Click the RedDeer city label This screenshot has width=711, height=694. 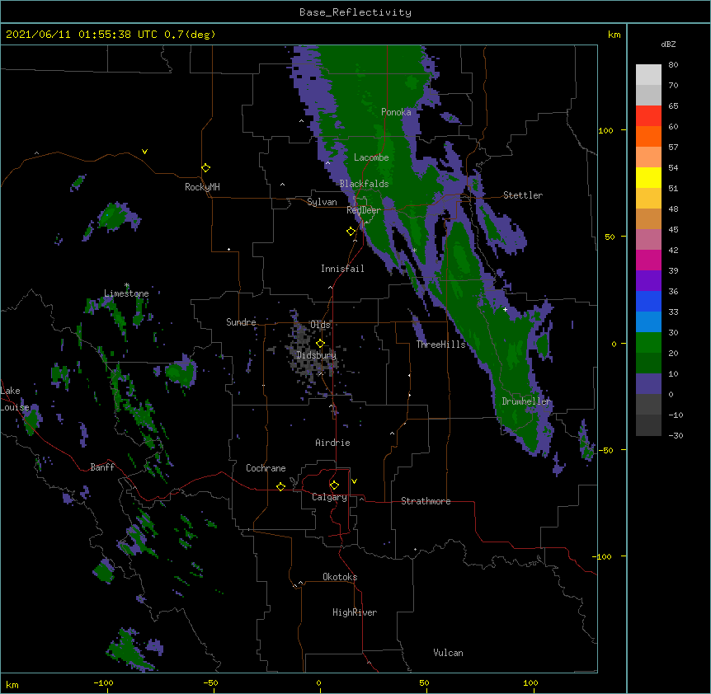point(364,210)
